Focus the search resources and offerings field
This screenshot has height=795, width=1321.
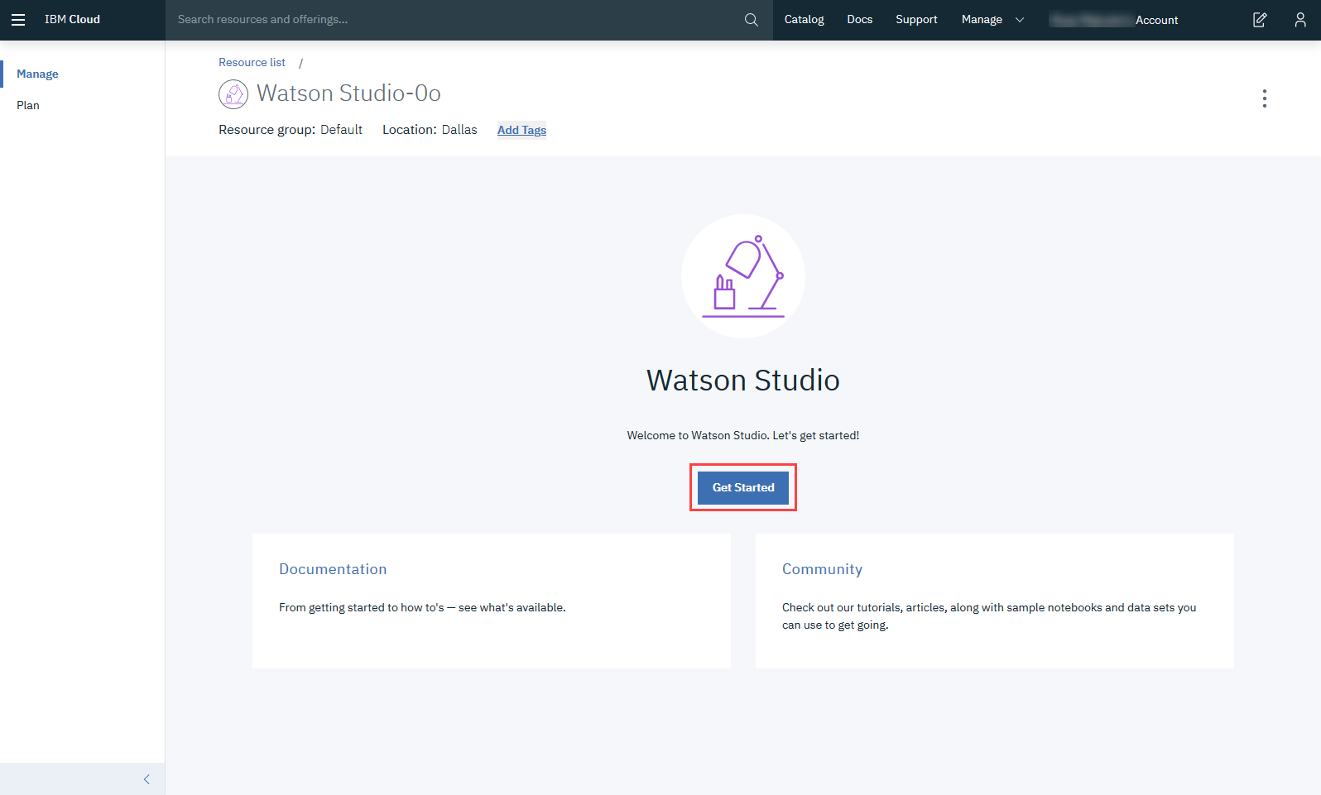455,20
